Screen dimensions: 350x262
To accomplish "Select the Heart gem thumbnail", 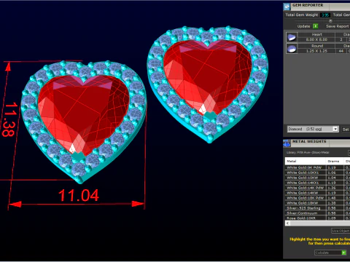I will click(292, 37).
